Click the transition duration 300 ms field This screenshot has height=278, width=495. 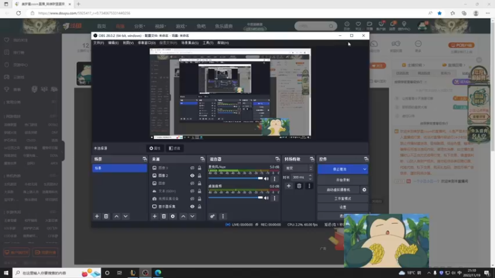point(299,177)
